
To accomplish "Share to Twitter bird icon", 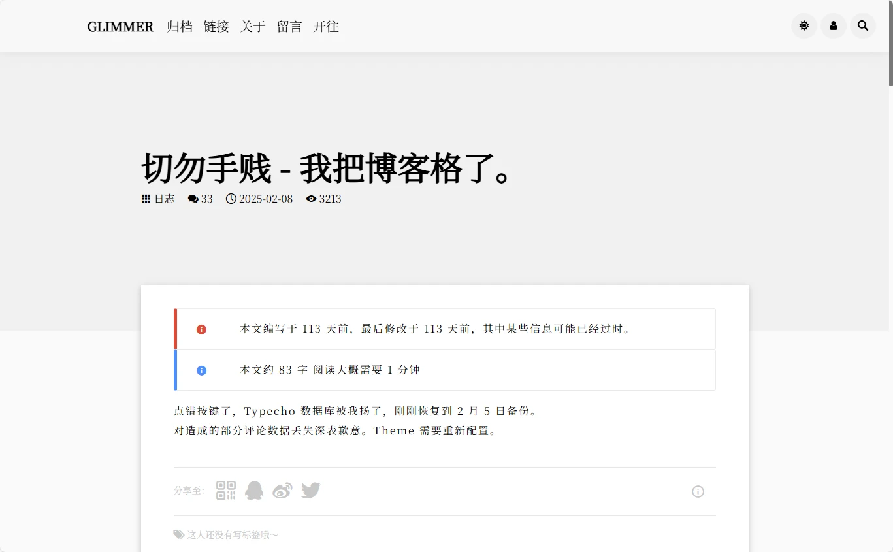I will tap(311, 491).
